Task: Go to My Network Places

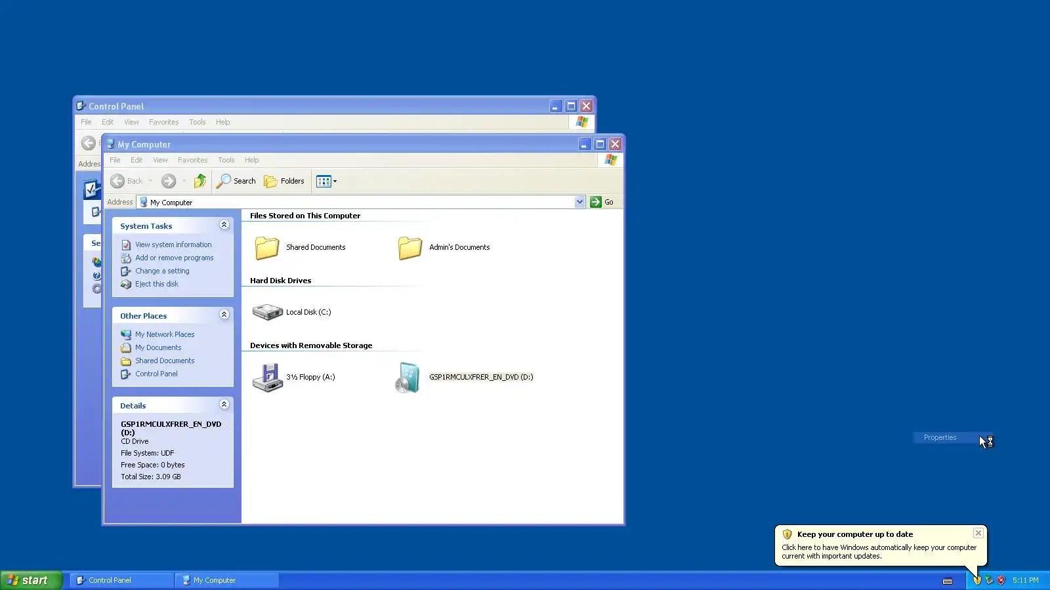Action: click(x=165, y=334)
